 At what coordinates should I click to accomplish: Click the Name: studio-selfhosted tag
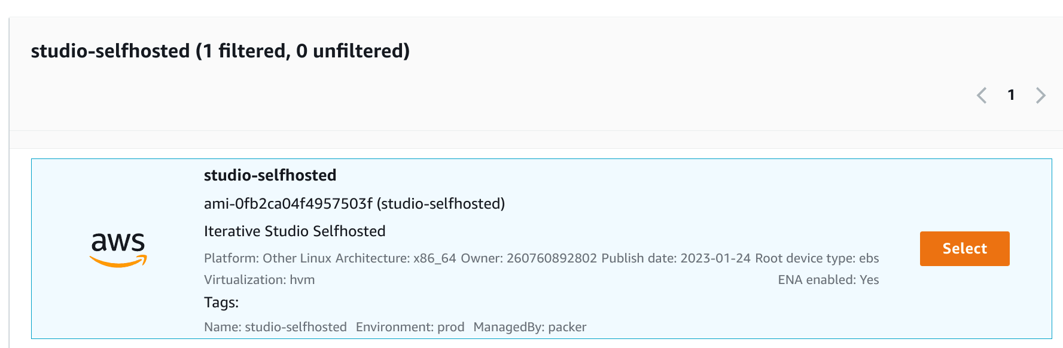coord(275,327)
